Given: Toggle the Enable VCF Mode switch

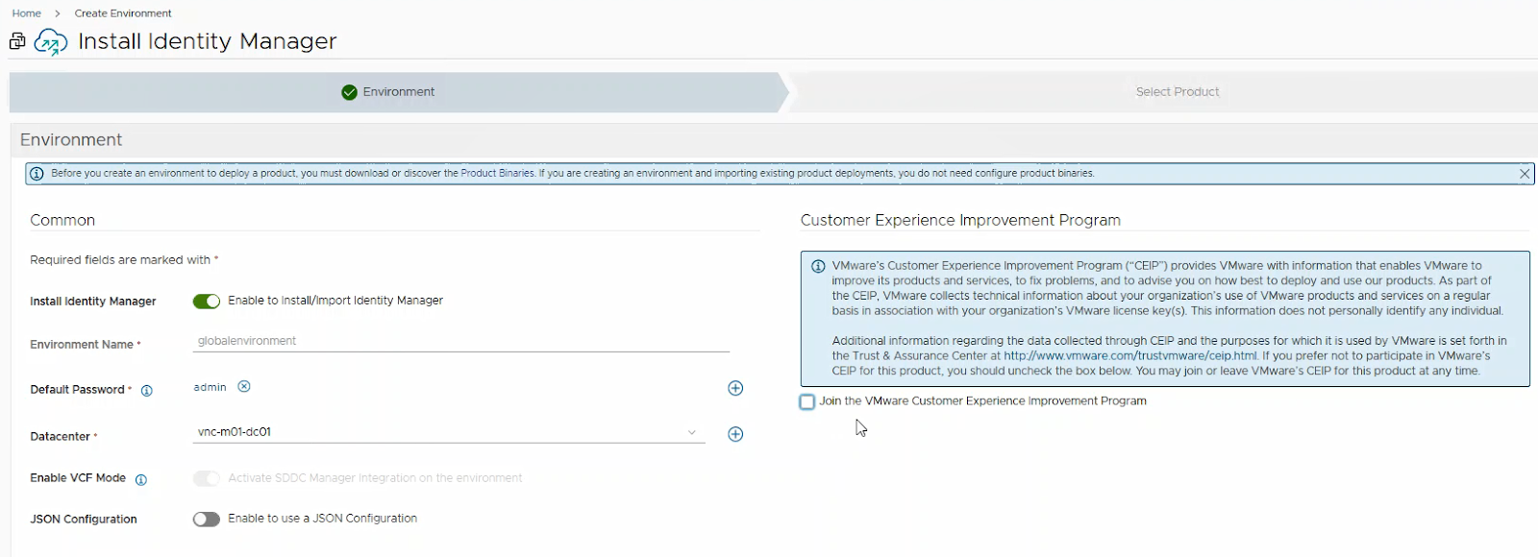Looking at the screenshot, I should click(x=207, y=478).
